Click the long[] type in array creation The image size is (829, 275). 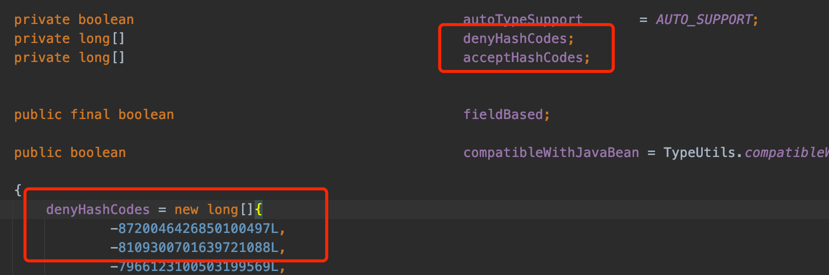pyautogui.click(x=231, y=209)
